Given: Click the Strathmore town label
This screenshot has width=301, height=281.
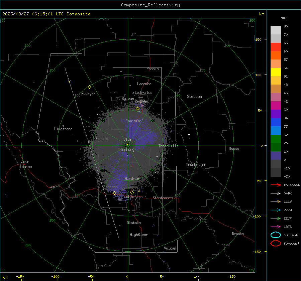Looking at the screenshot, I should pos(163,198).
